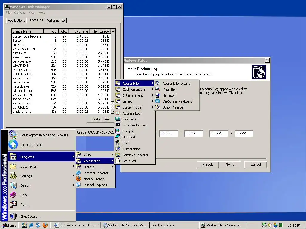Click Next in Windows Setup

coord(230,165)
